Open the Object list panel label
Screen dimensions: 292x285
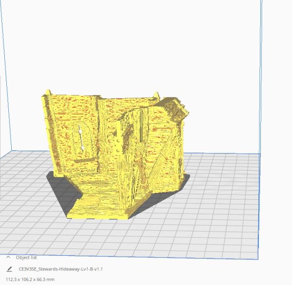[x=26, y=257]
